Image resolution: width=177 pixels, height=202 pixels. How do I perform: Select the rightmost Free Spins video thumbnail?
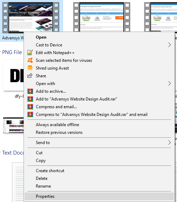[160, 17]
